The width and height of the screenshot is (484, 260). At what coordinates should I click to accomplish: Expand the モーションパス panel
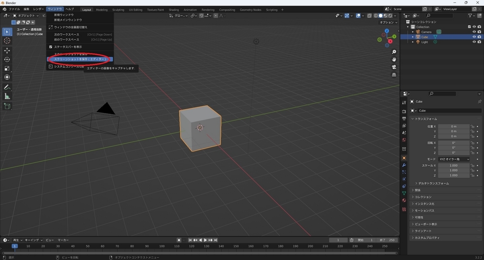click(x=446, y=211)
